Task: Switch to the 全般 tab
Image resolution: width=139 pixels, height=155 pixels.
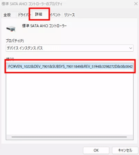Action: 7,15
